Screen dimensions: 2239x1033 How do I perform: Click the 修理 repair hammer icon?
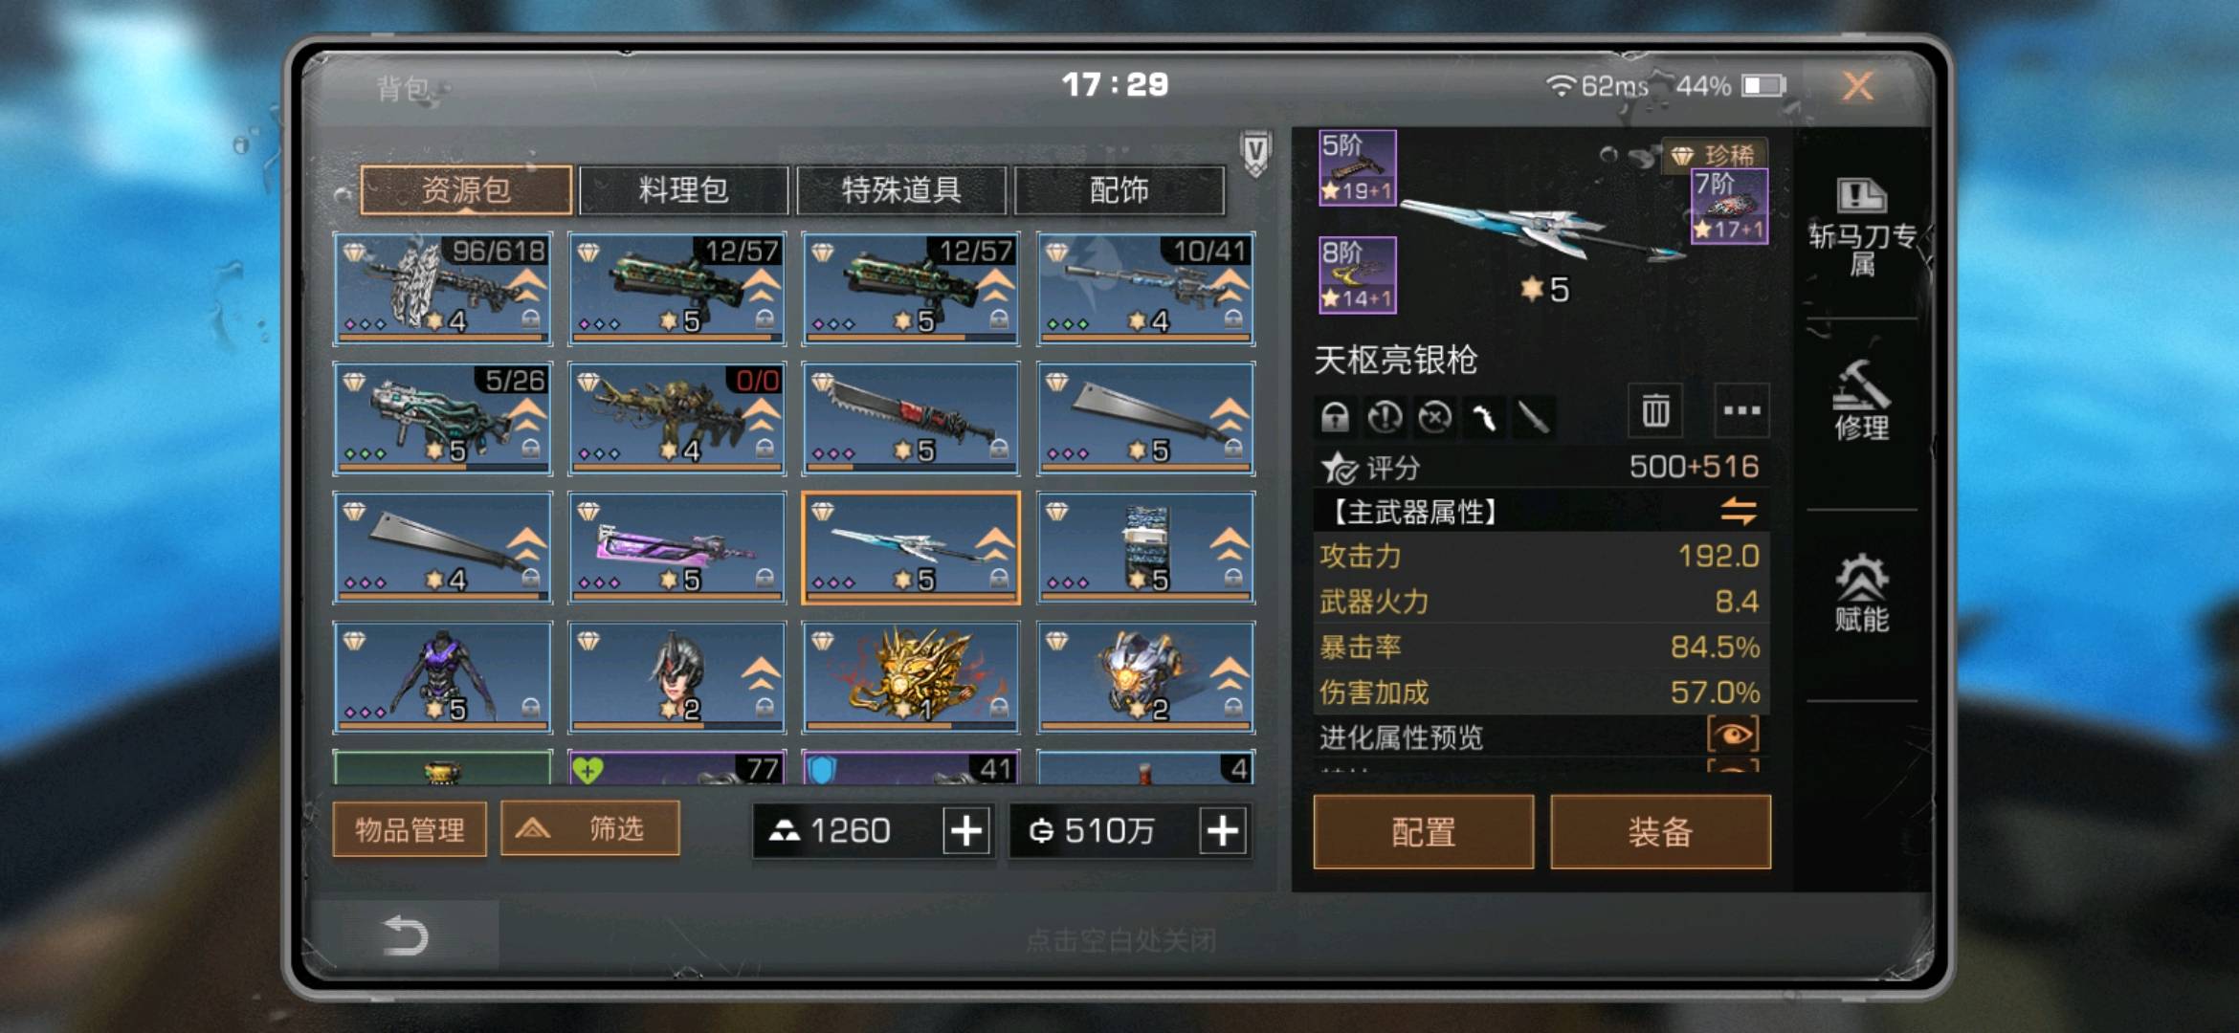coord(1861,400)
